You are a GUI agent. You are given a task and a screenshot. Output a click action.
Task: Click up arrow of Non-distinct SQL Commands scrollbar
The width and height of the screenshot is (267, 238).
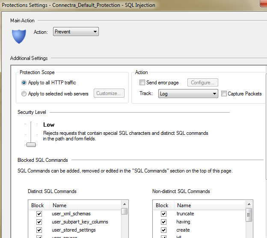click(249, 204)
